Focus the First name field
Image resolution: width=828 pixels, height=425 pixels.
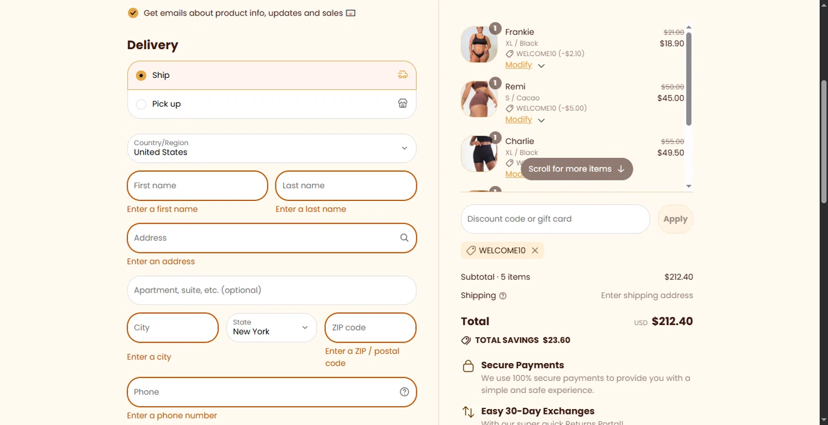[198, 185]
